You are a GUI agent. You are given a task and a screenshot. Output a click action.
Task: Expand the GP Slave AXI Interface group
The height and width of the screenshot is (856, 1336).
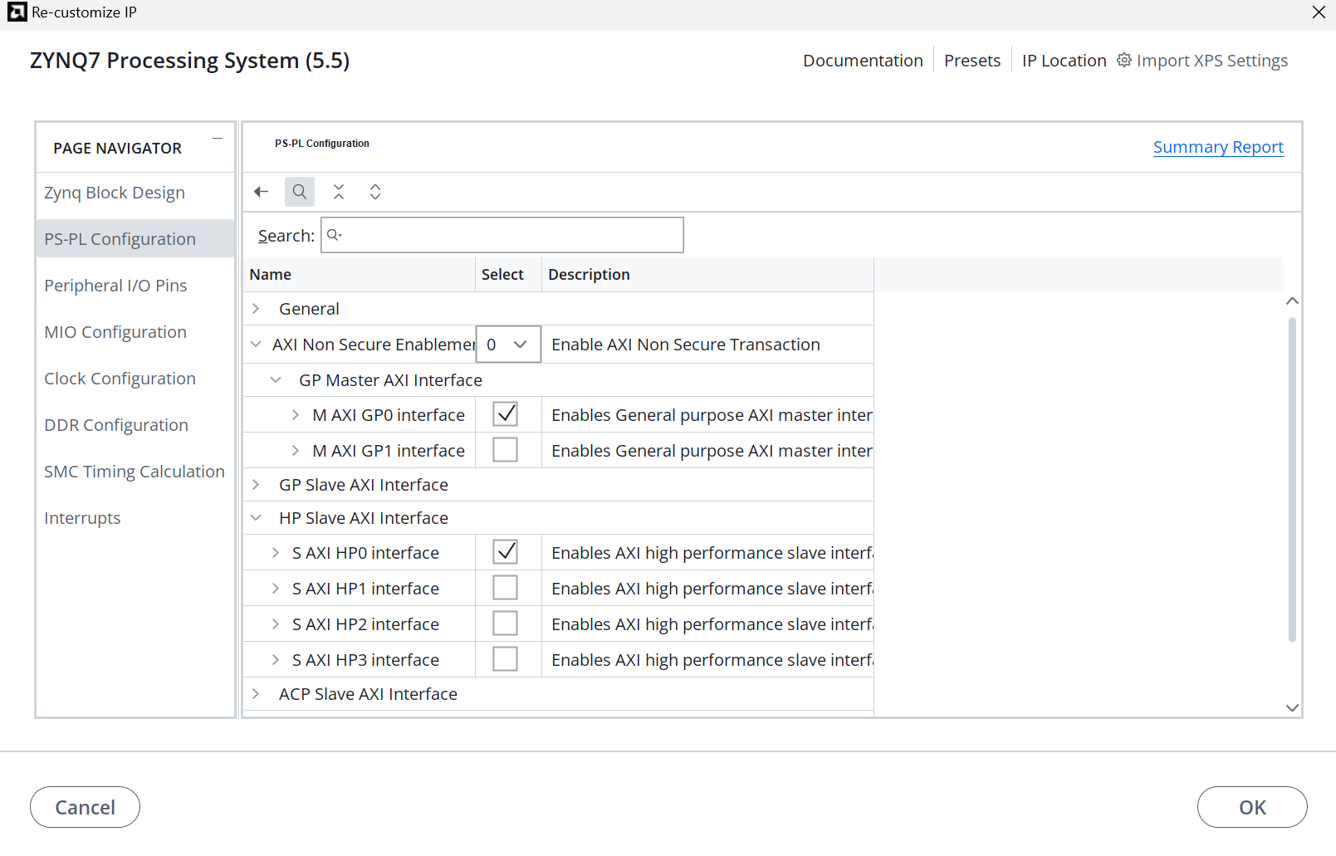pos(256,484)
